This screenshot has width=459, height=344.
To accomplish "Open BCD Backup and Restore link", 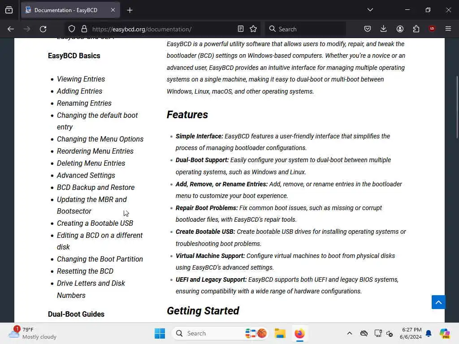I will (96, 188).
